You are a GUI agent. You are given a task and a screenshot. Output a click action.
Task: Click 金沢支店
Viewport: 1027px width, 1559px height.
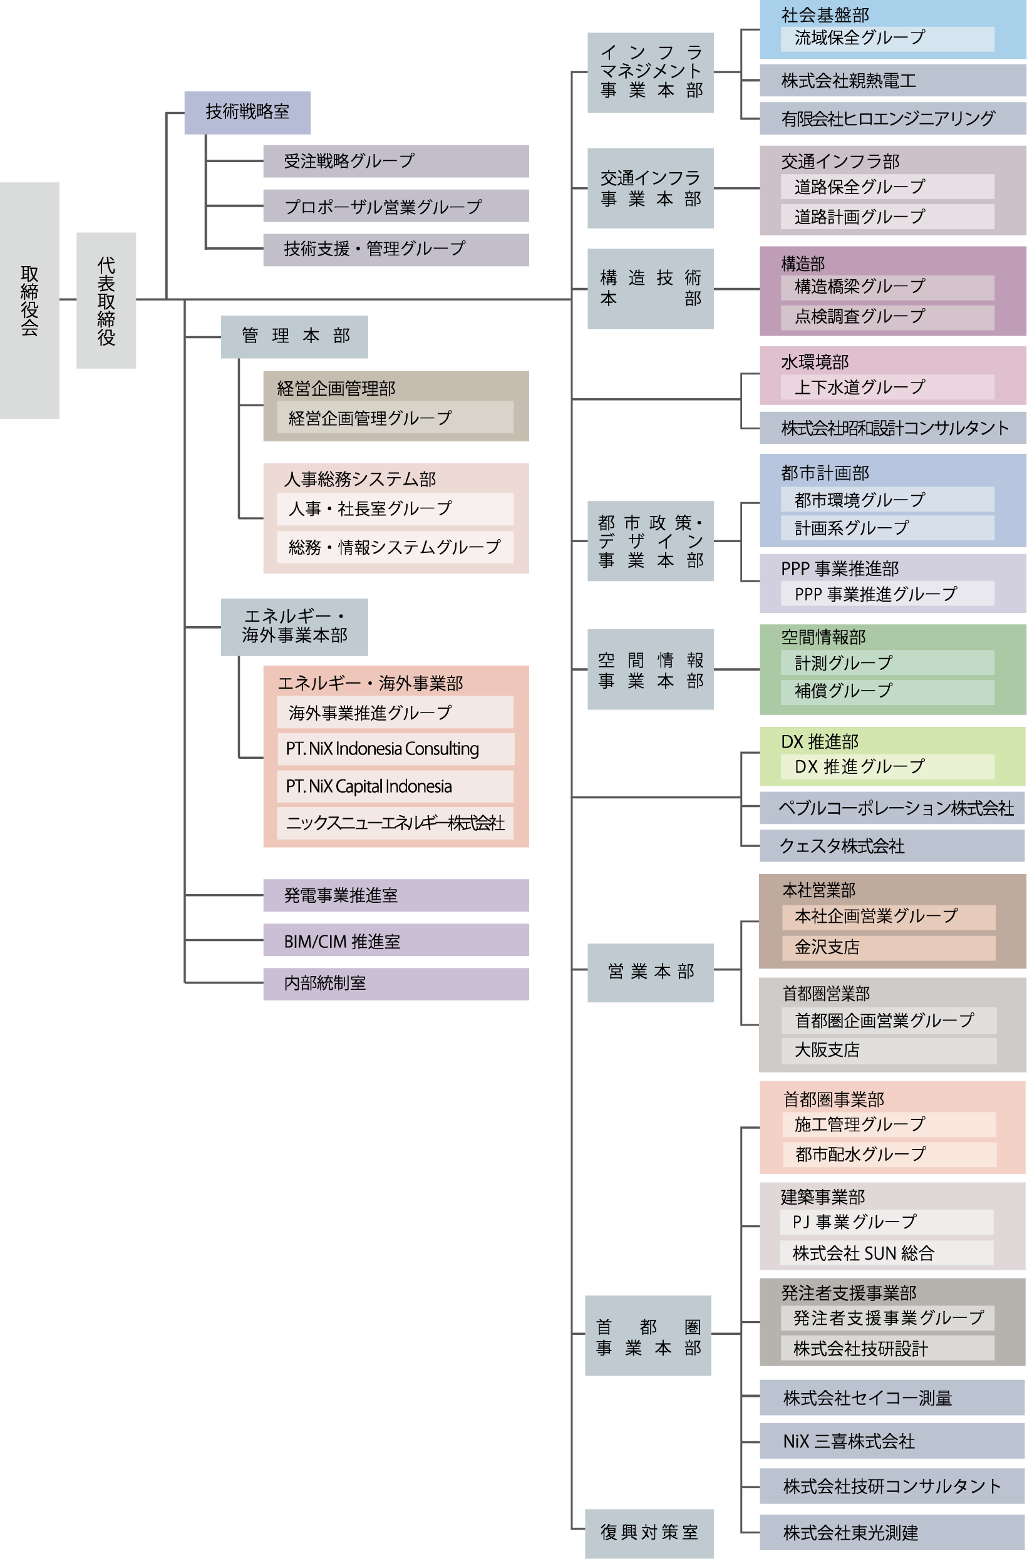coord(889,948)
